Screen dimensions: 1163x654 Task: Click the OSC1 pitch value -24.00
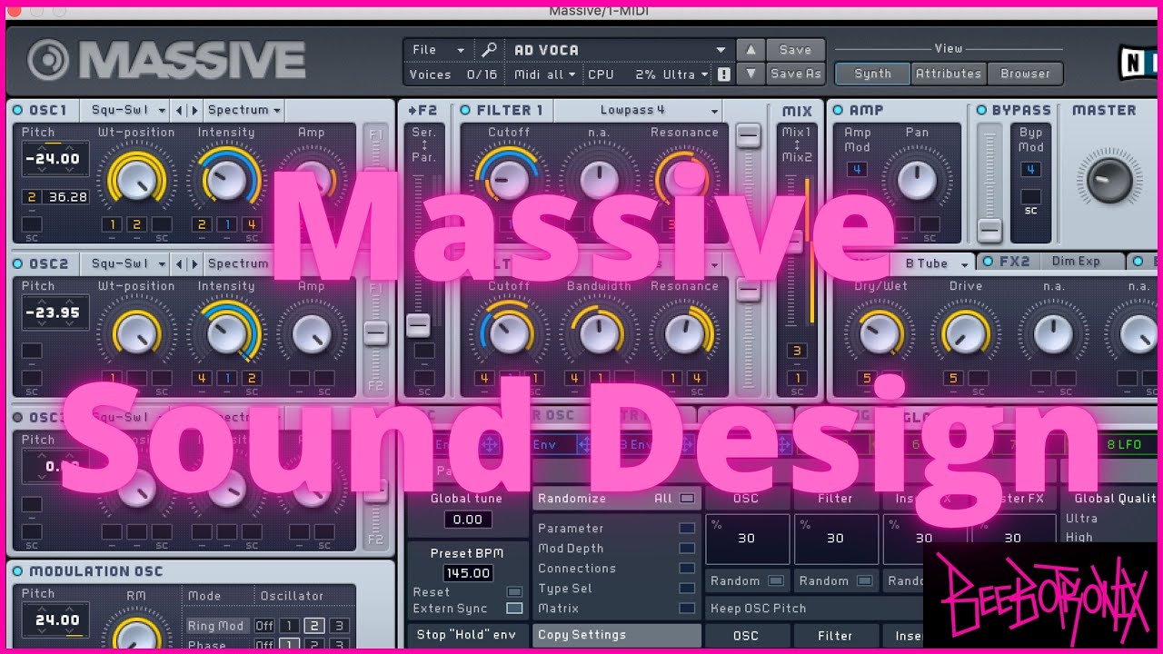[54, 159]
